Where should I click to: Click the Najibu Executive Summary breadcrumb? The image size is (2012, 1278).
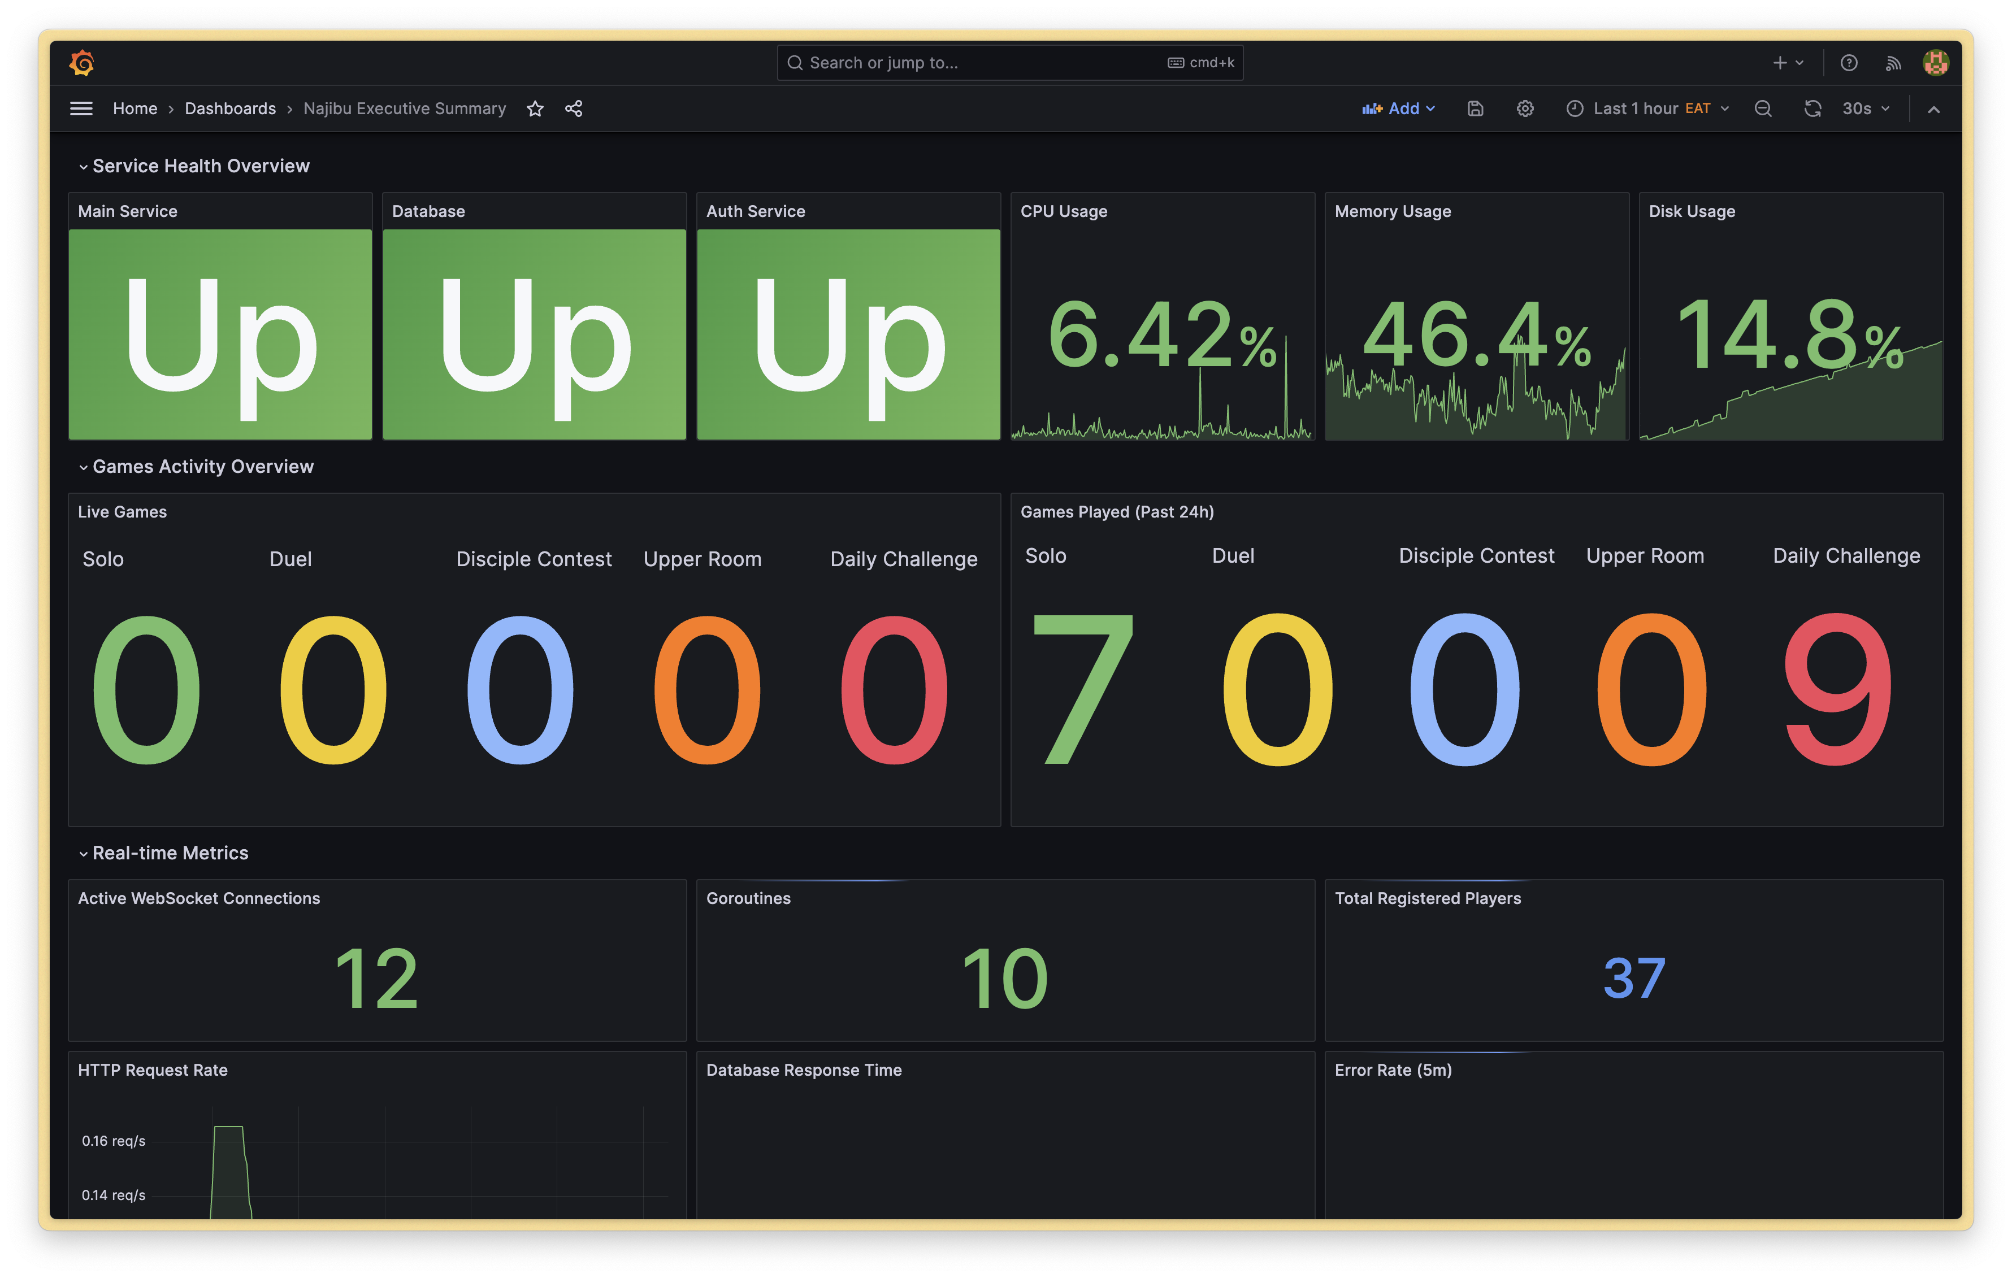(x=405, y=108)
